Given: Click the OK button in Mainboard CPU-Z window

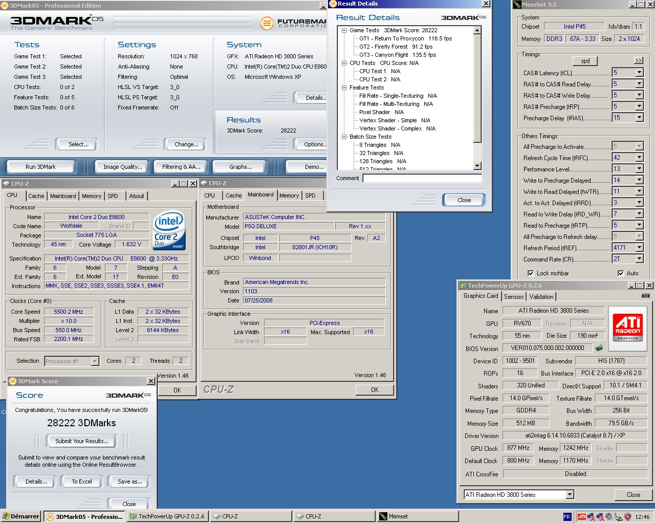Looking at the screenshot, I should click(x=375, y=390).
